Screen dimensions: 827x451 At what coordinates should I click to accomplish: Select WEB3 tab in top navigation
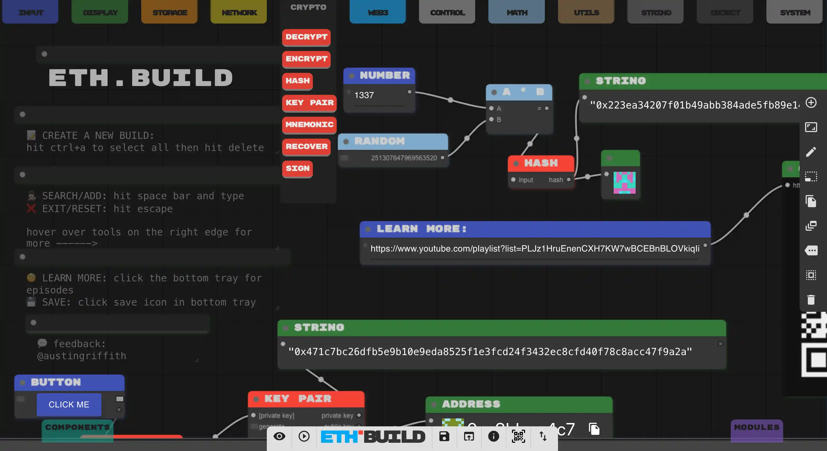378,12
